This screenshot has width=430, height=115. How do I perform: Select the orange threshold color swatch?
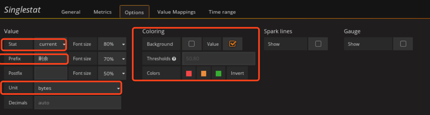tap(204, 73)
